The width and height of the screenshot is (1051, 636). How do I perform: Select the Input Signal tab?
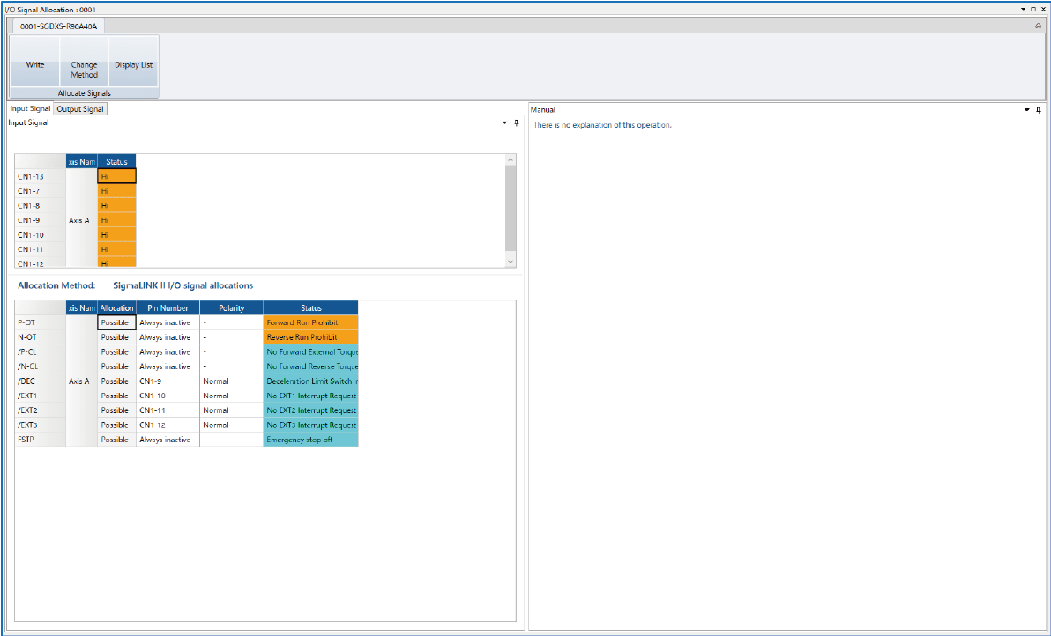point(30,109)
